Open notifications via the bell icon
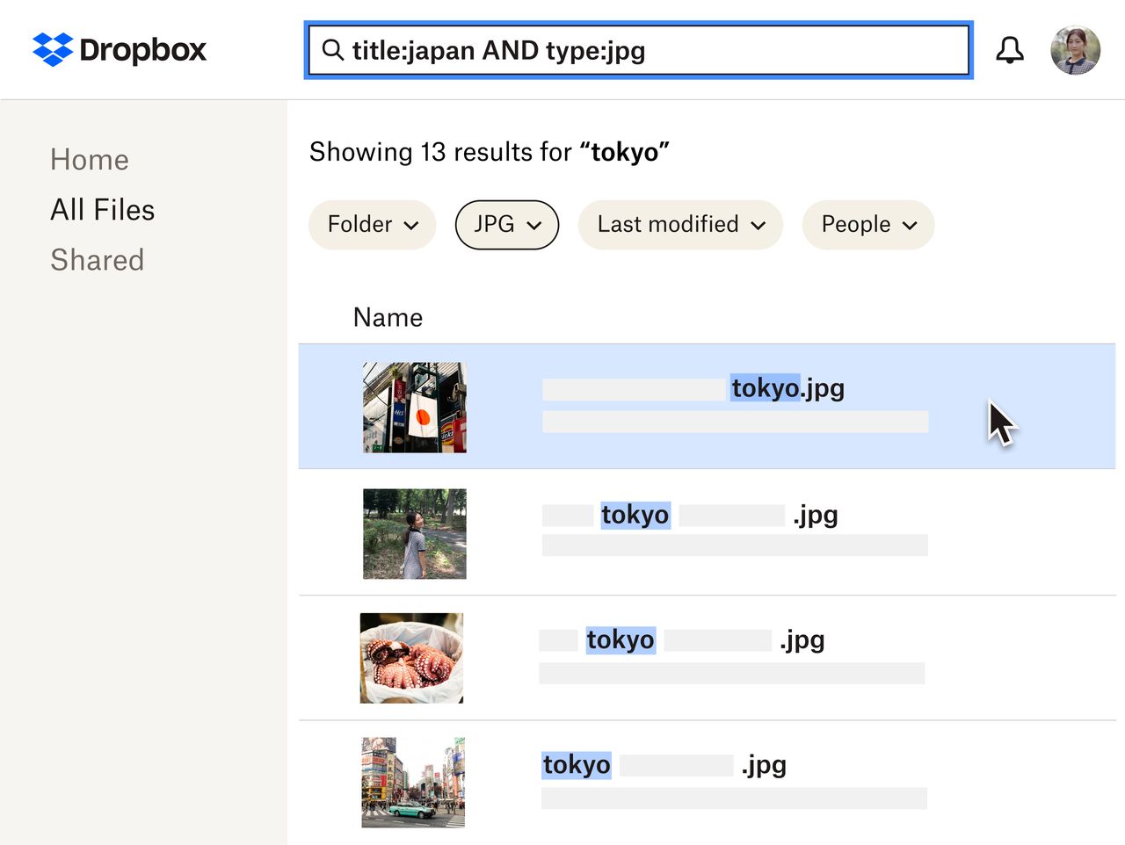This screenshot has height=845, width=1125. click(x=1009, y=49)
